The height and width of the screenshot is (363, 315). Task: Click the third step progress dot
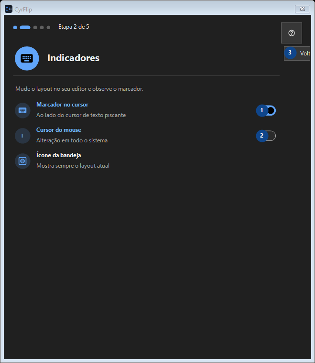click(35, 27)
